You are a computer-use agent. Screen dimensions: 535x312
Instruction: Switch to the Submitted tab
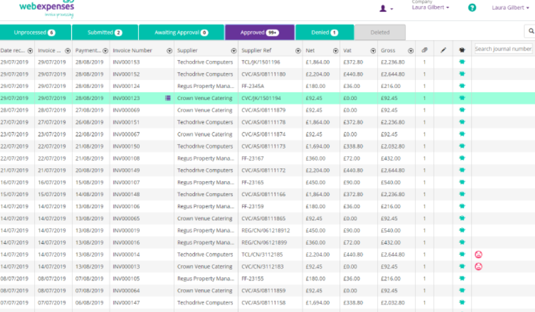tap(105, 33)
